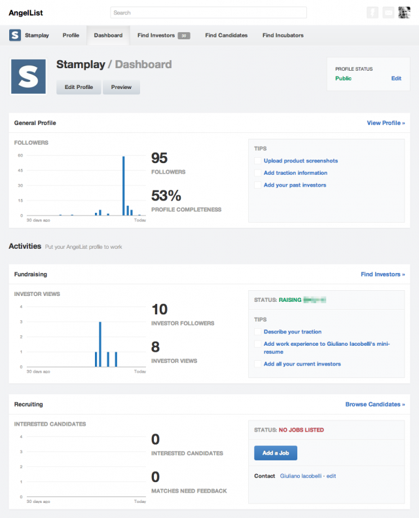The height and width of the screenshot is (518, 419).
Task: Open the user avatar in header
Action: (x=404, y=12)
